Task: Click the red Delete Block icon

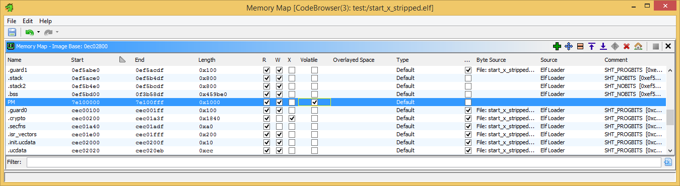Action: 627,46
